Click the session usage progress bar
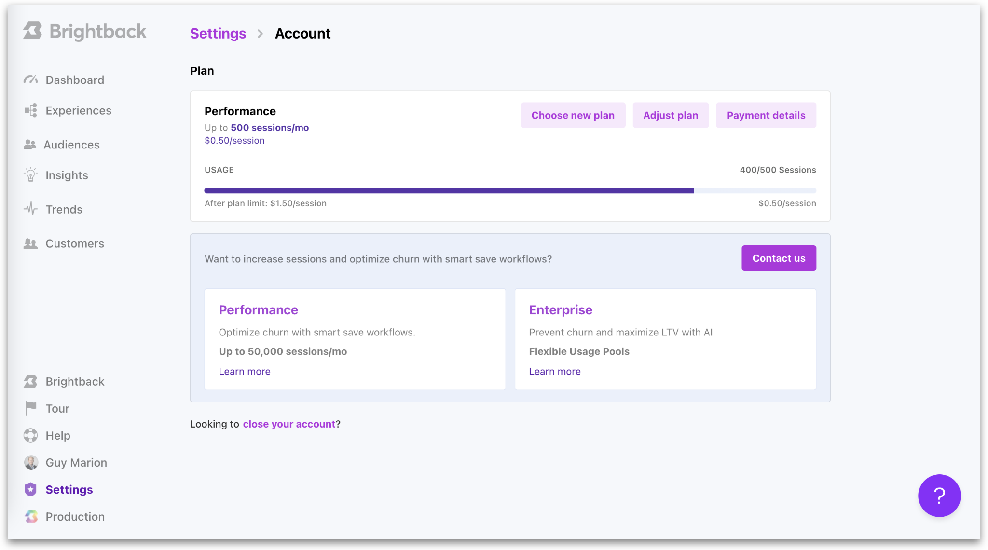 (510, 191)
